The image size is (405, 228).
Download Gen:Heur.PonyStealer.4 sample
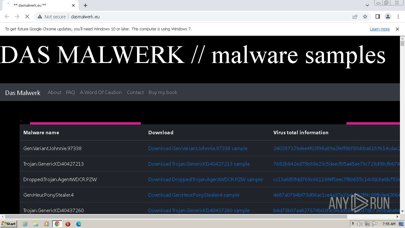click(x=194, y=195)
